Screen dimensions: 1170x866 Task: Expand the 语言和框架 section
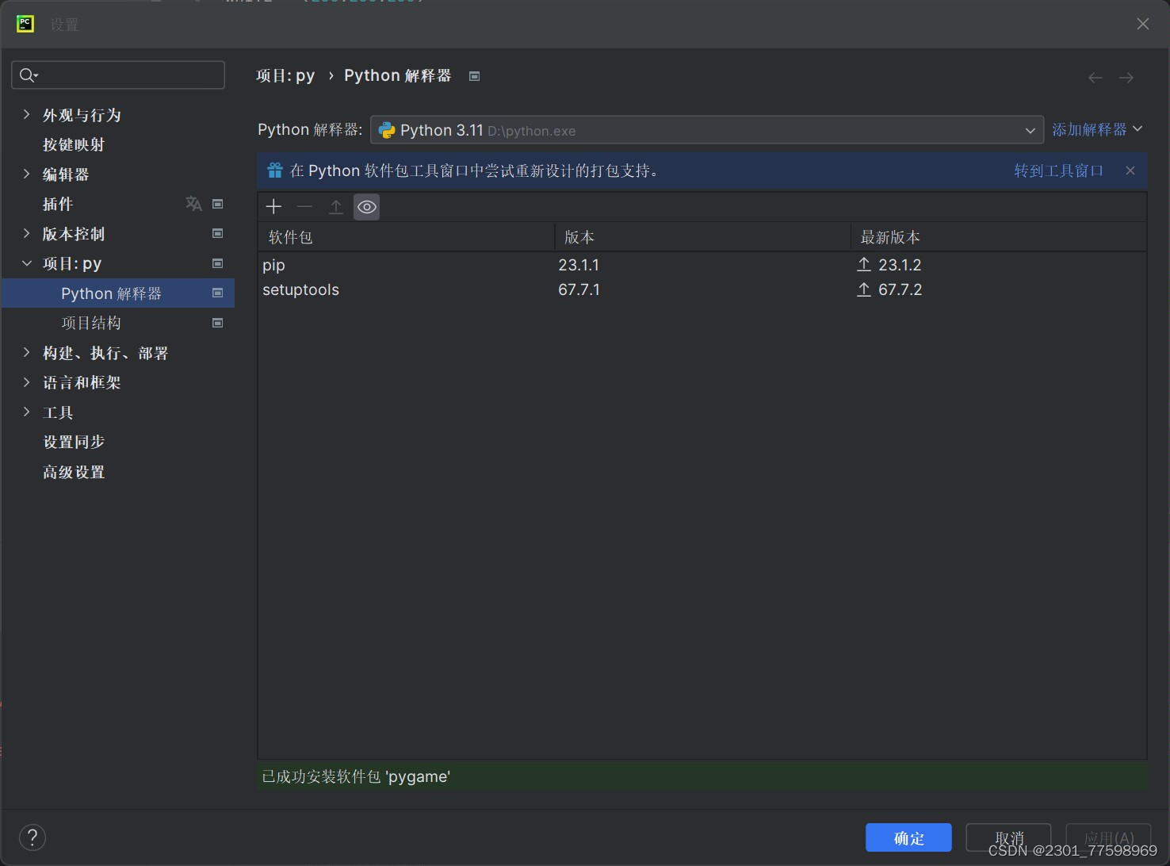(26, 381)
